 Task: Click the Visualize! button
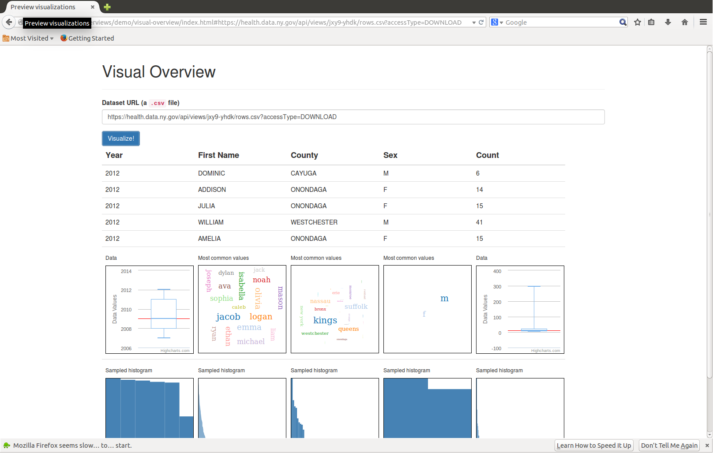pyautogui.click(x=121, y=139)
